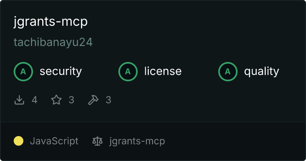Click the JavaScript language label
This screenshot has width=306, height=161.
coord(54,141)
